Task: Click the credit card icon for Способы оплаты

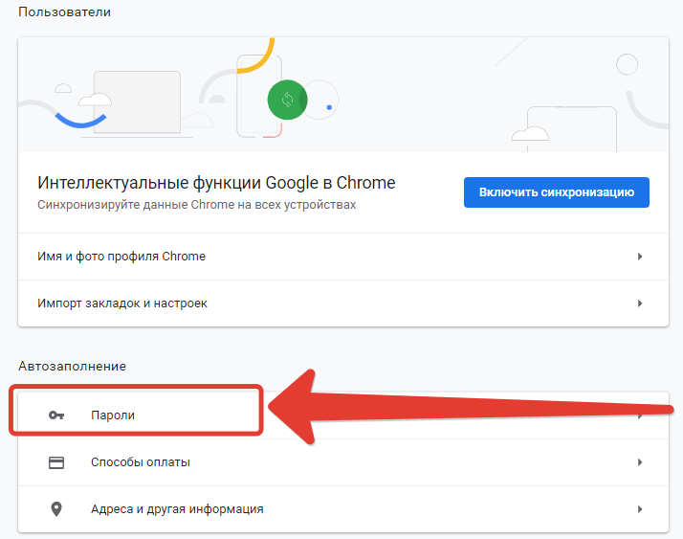Action: pyautogui.click(x=56, y=462)
